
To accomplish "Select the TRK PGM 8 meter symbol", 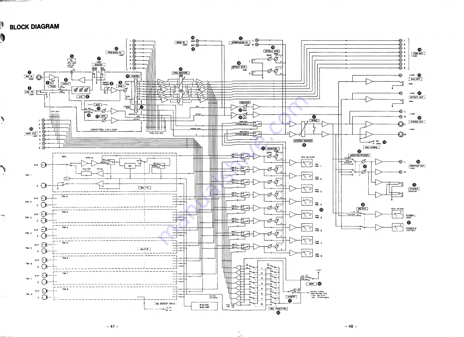I will point(307,253).
